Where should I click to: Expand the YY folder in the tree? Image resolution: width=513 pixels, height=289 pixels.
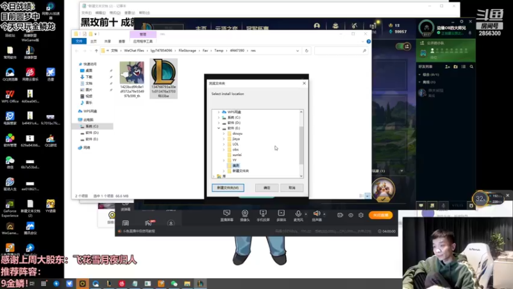pyautogui.click(x=224, y=160)
